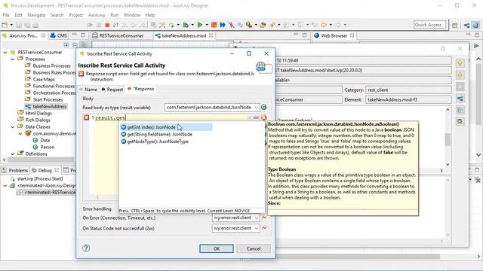
Task: Click the orange square toolbar icon
Action: click(x=214, y=25)
